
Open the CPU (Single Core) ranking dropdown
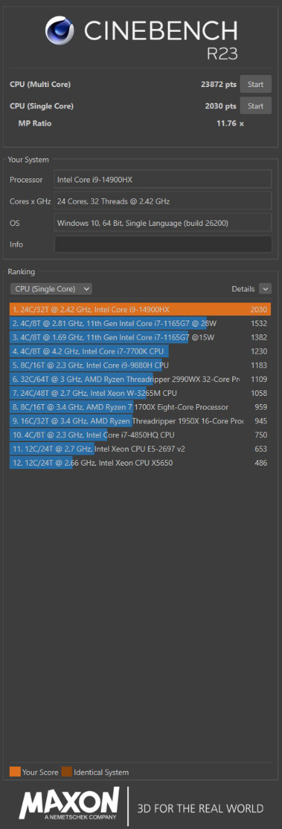click(51, 289)
